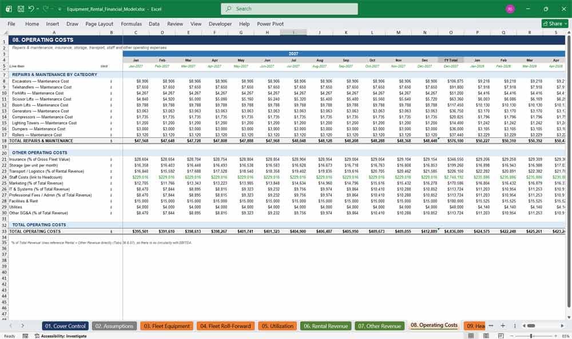572x339 pixels.
Task: Click vertical scrollbar down arrow
Action: 569,317
